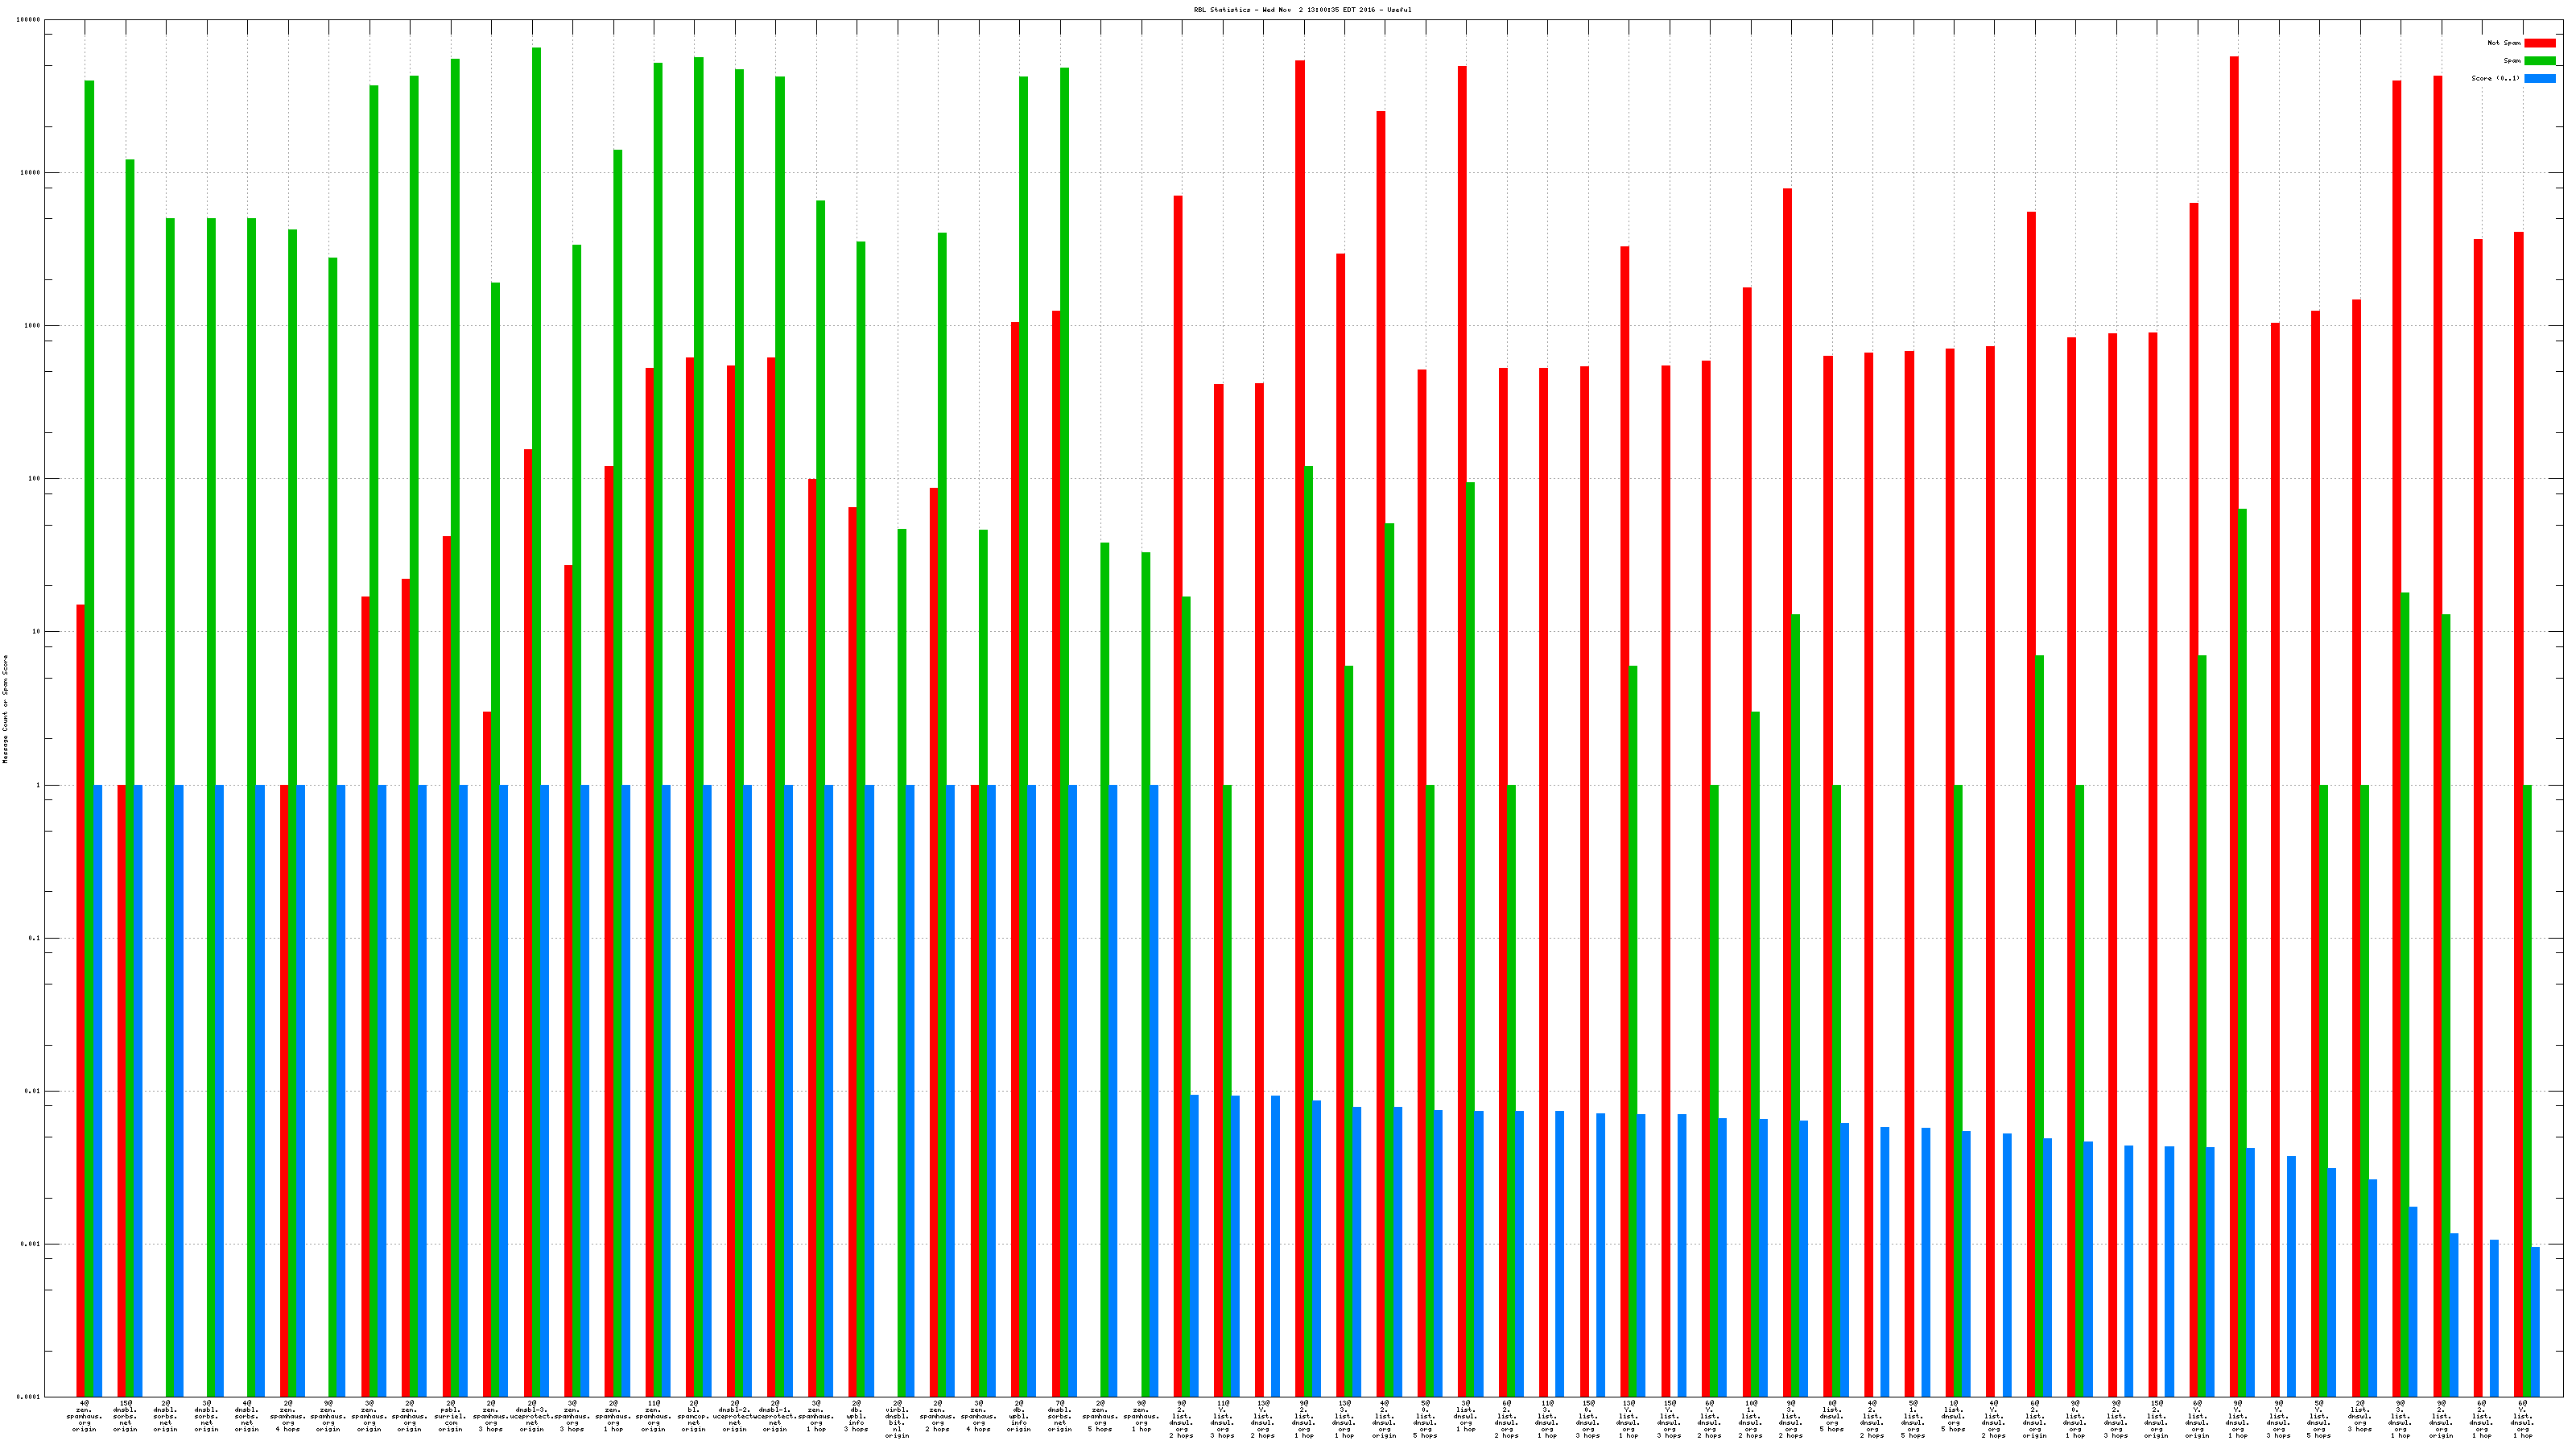Click the leftmost red bar in the chart
The image size is (2576, 1449).
click(x=80, y=1000)
